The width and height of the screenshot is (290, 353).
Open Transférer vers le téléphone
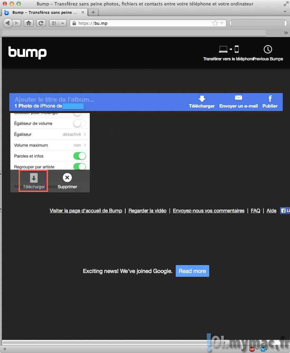229,53
